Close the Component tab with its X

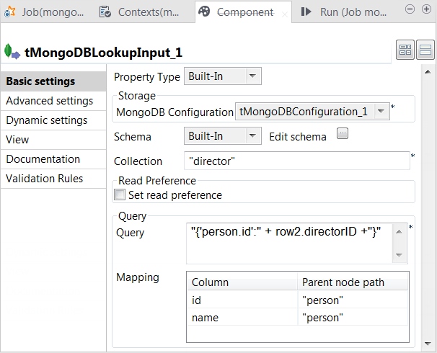tap(286, 13)
